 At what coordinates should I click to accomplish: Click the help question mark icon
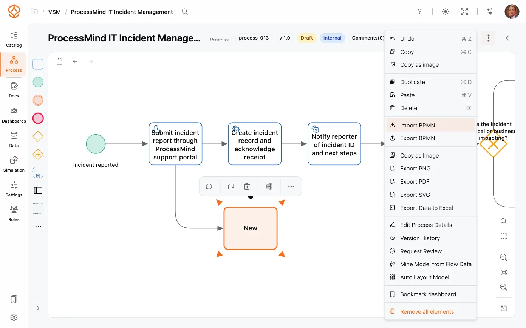coord(419,12)
